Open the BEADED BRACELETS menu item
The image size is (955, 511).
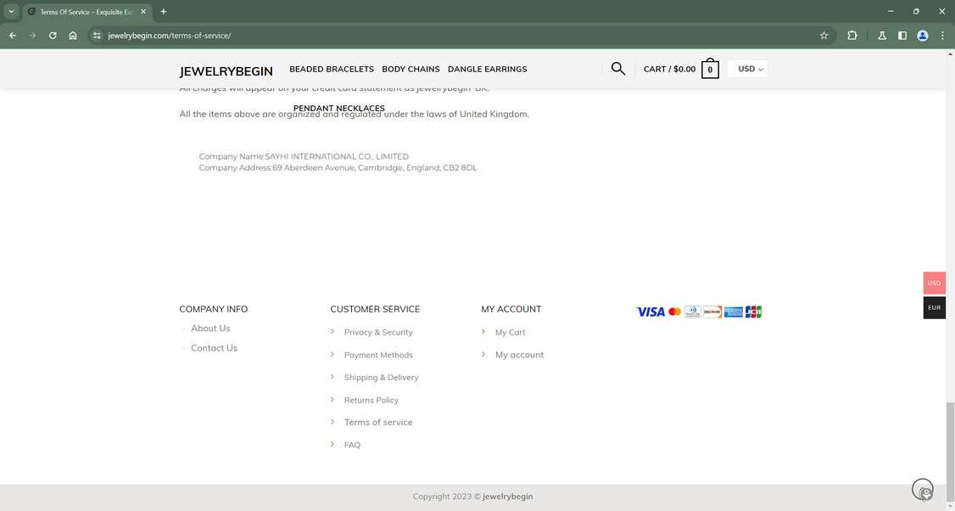[331, 69]
